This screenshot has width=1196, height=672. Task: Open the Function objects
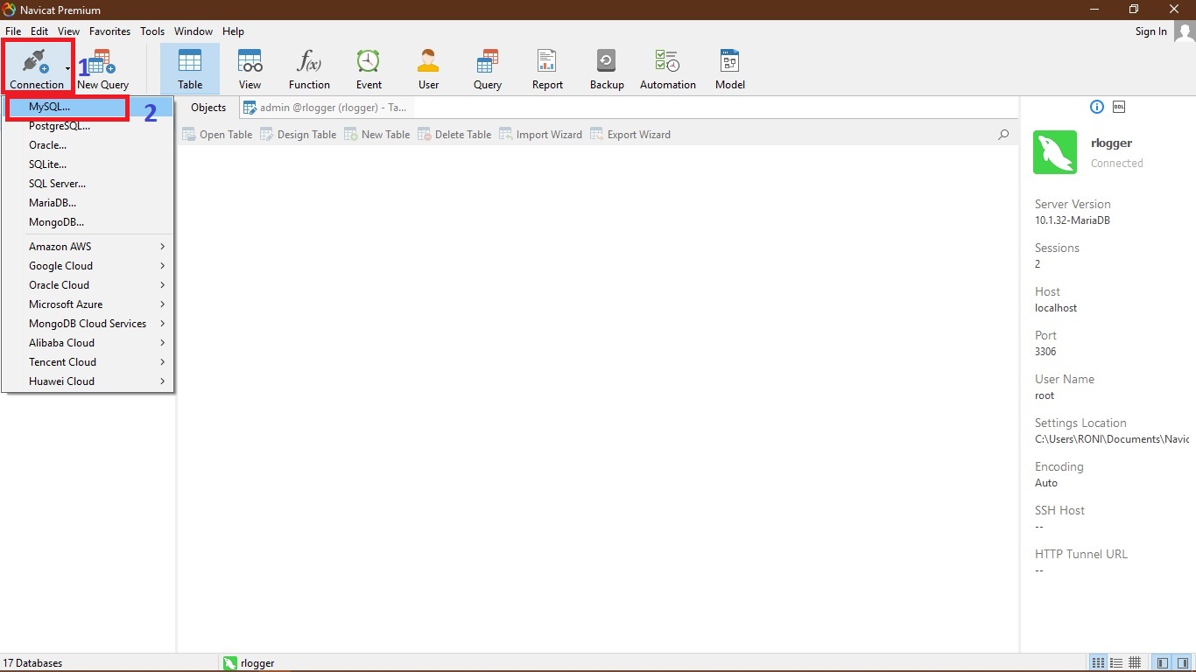coord(309,69)
